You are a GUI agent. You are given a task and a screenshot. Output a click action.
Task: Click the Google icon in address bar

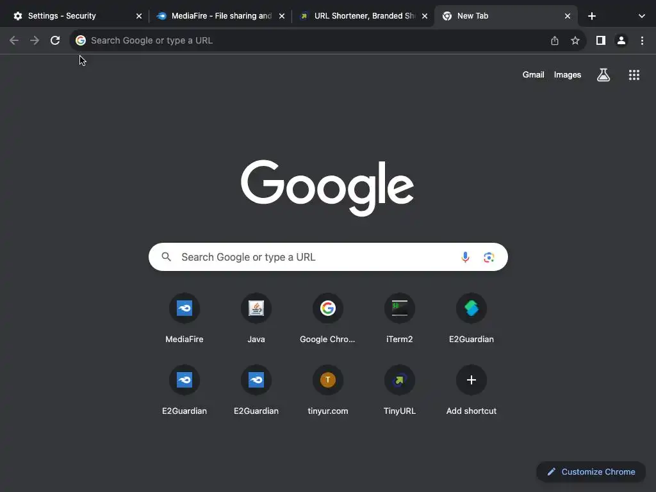point(81,40)
